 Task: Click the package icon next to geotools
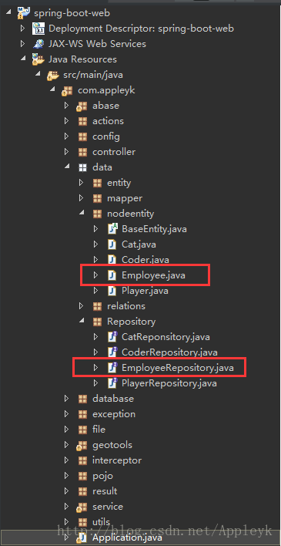coord(82,445)
